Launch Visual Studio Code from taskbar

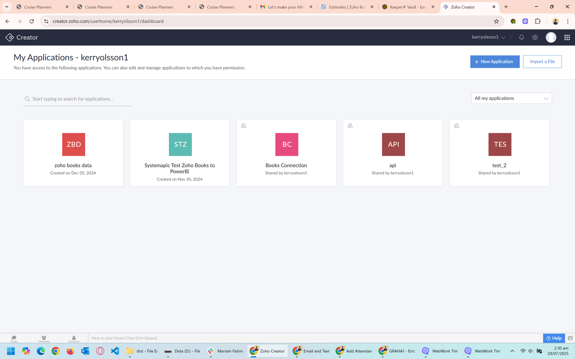[x=115, y=351]
